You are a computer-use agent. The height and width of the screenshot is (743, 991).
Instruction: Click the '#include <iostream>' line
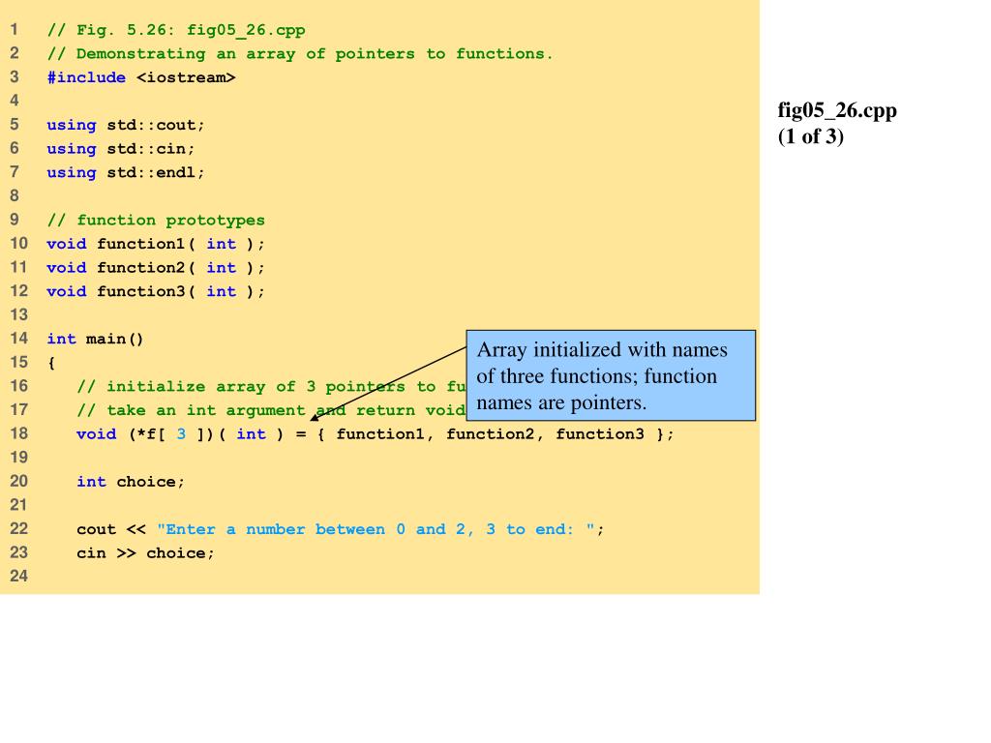click(x=141, y=77)
